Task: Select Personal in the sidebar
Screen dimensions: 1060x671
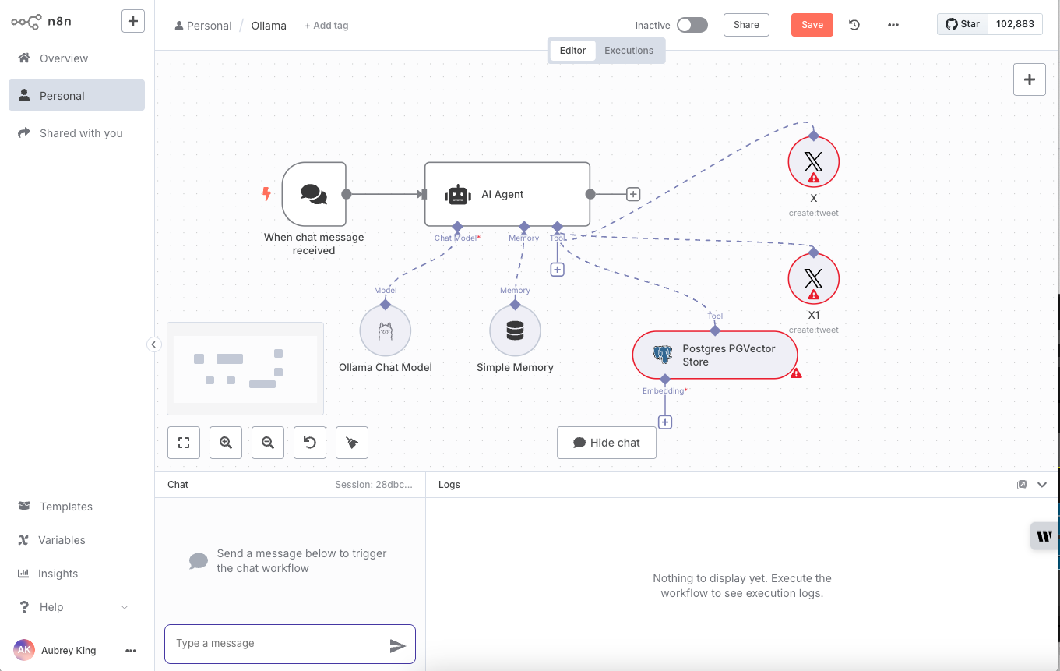Action: (76, 96)
